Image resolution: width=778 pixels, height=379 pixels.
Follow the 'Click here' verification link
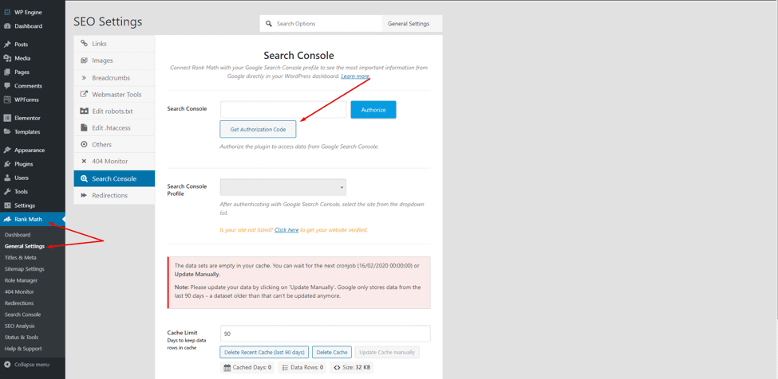point(286,230)
